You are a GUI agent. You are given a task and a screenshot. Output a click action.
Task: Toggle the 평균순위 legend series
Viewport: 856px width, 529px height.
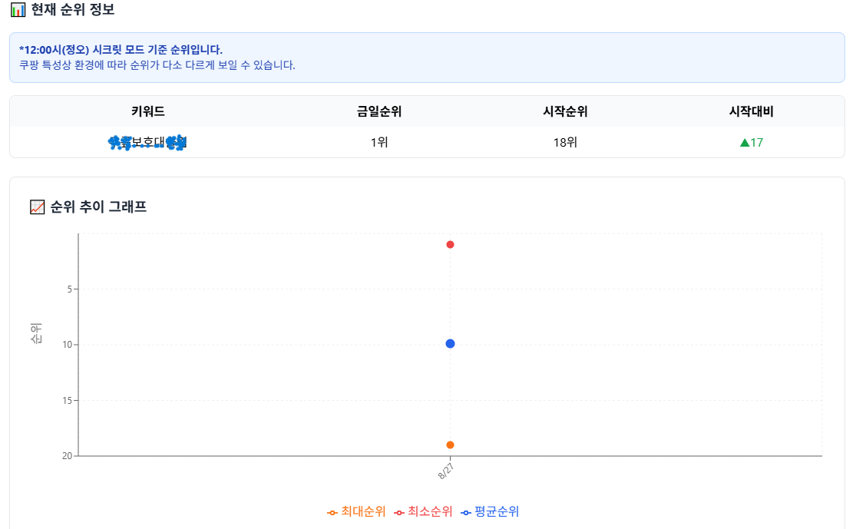tap(490, 511)
